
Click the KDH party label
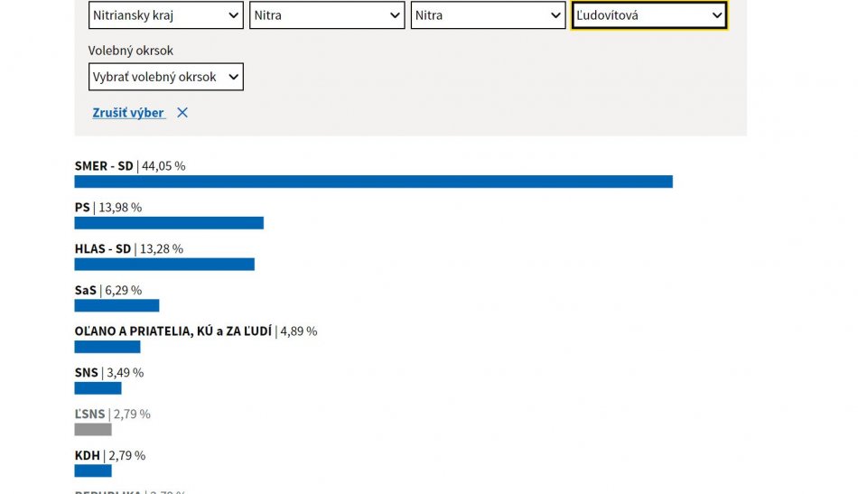pyautogui.click(x=87, y=455)
